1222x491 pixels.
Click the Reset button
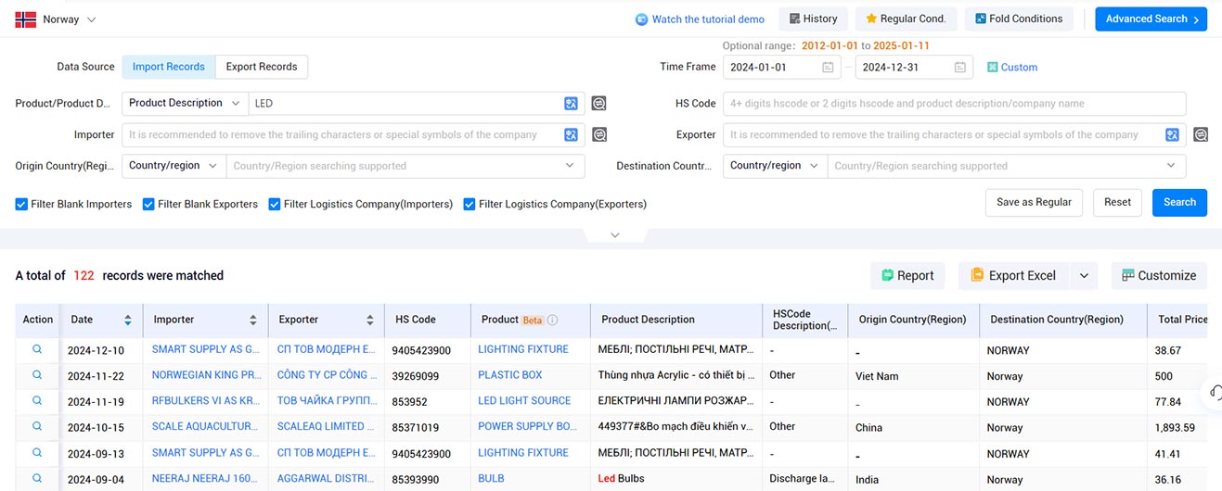pyautogui.click(x=1117, y=202)
